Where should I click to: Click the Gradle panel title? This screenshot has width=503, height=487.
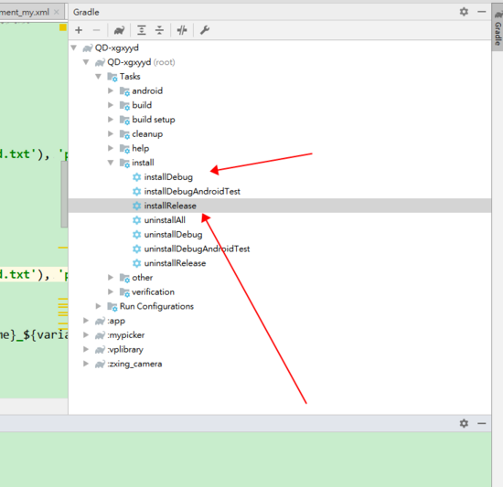point(86,12)
